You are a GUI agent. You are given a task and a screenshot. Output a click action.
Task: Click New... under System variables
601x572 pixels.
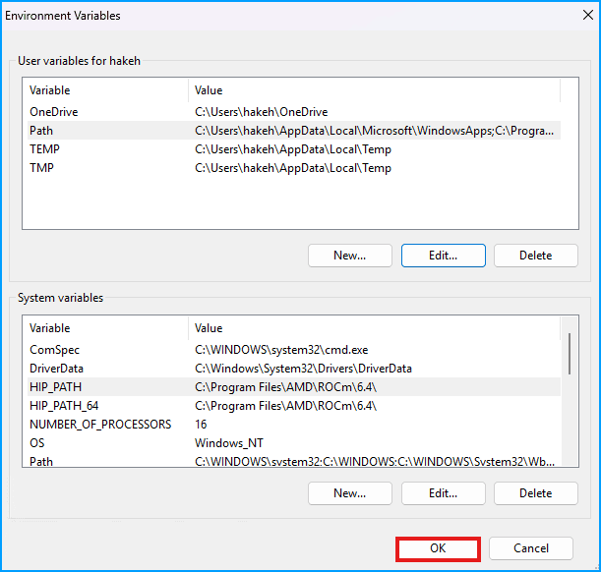click(x=349, y=493)
